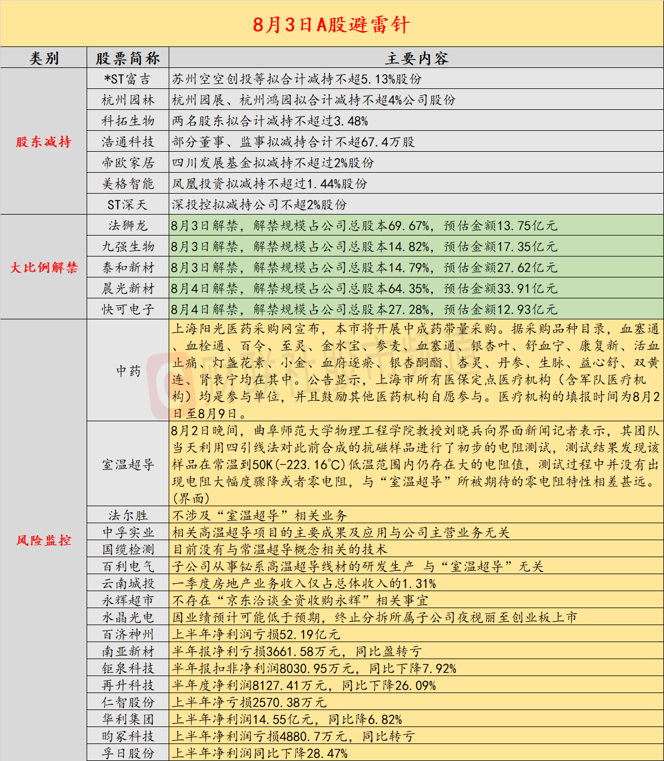Click 半年报净利亏损3661.58万元 text
This screenshot has height=761, width=664.
[x=297, y=651]
